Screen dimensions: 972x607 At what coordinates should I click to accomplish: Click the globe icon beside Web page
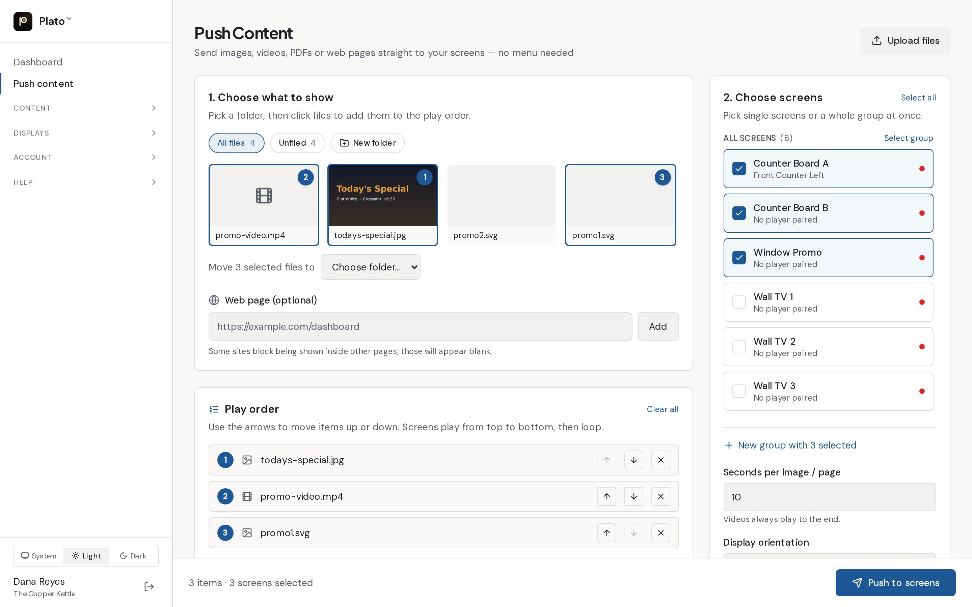tap(214, 300)
